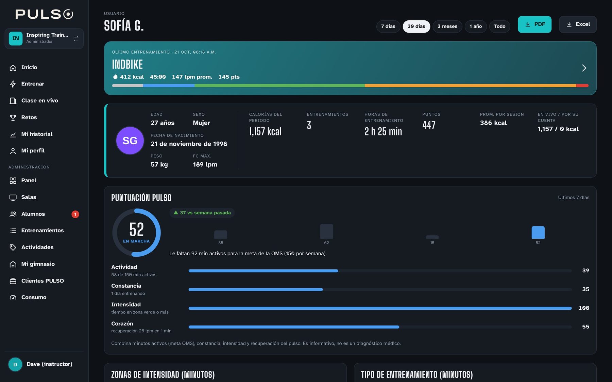Click the Inspiring Train... organization card

coord(44,39)
